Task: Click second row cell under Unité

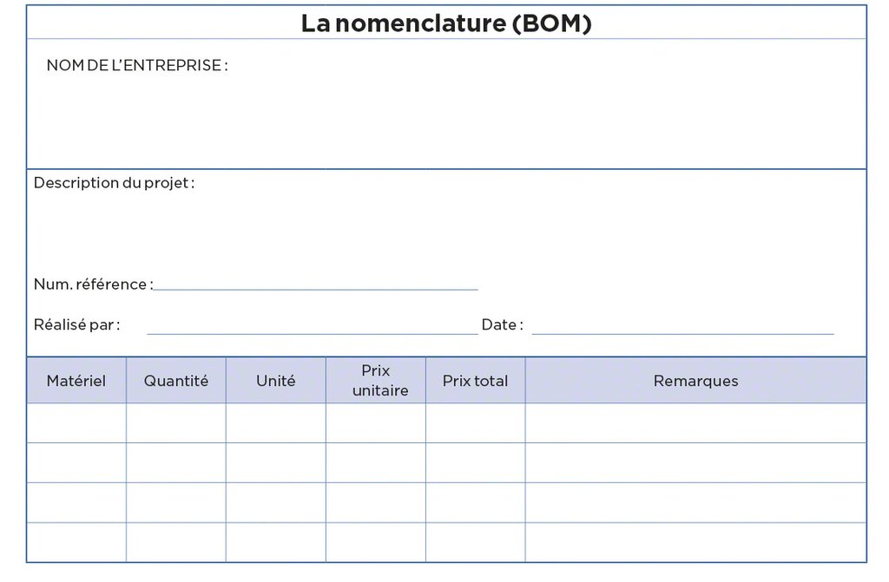Action: pos(276,463)
